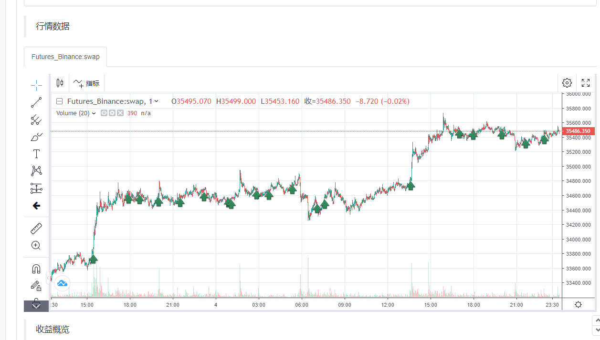The image size is (600, 340).
Task: Open the long position forecasting tool
Action: pos(36,188)
